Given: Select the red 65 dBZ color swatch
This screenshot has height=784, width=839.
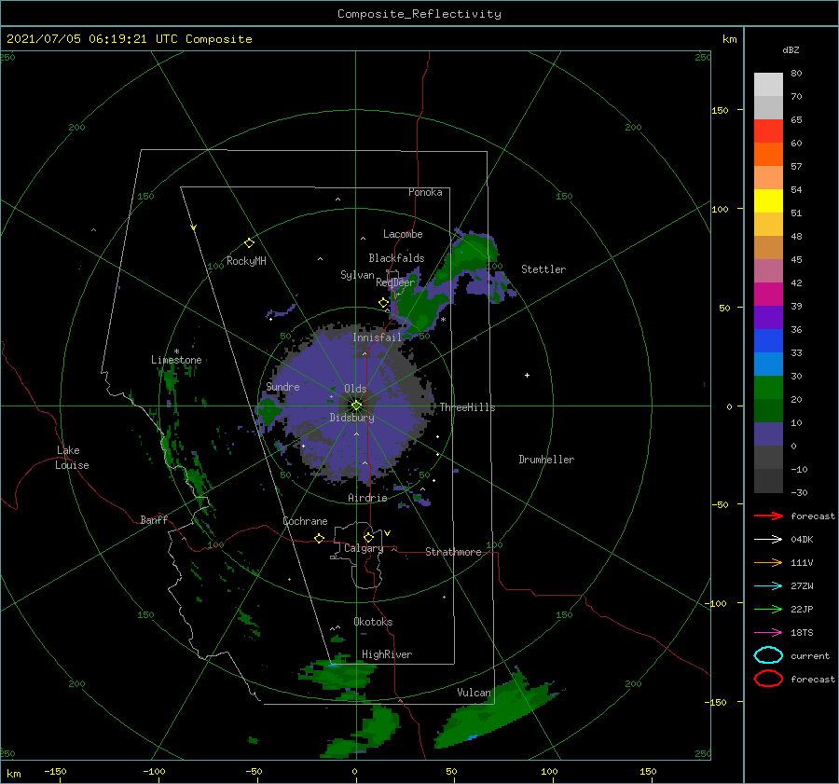Looking at the screenshot, I should [x=768, y=131].
